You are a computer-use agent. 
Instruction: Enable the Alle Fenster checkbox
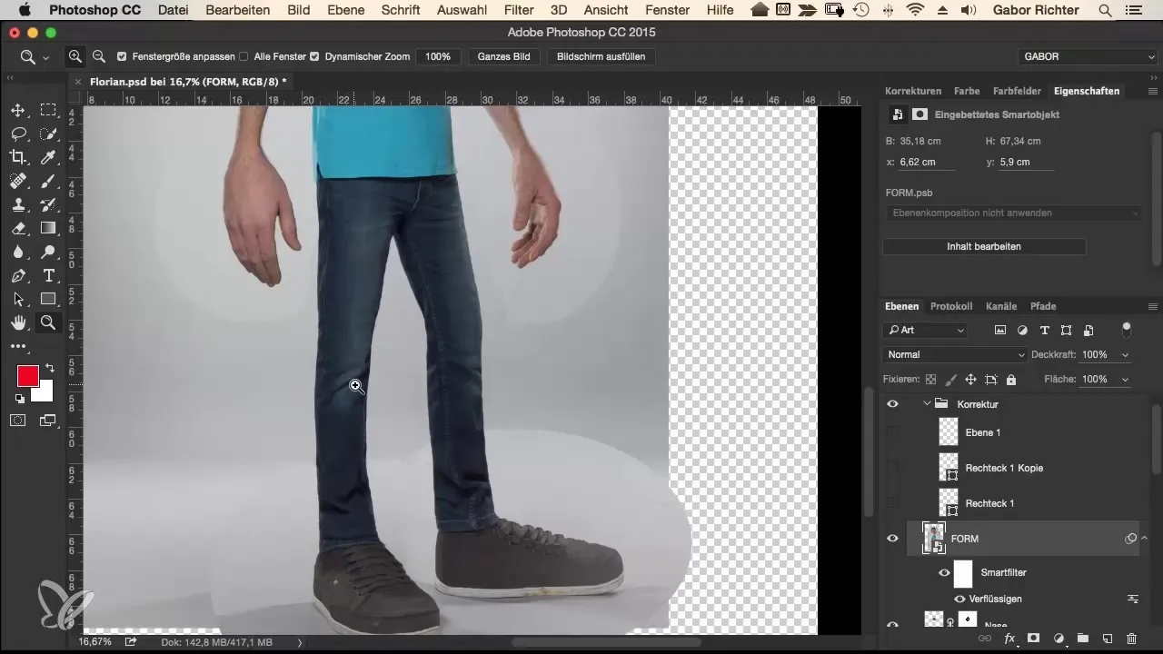243,56
